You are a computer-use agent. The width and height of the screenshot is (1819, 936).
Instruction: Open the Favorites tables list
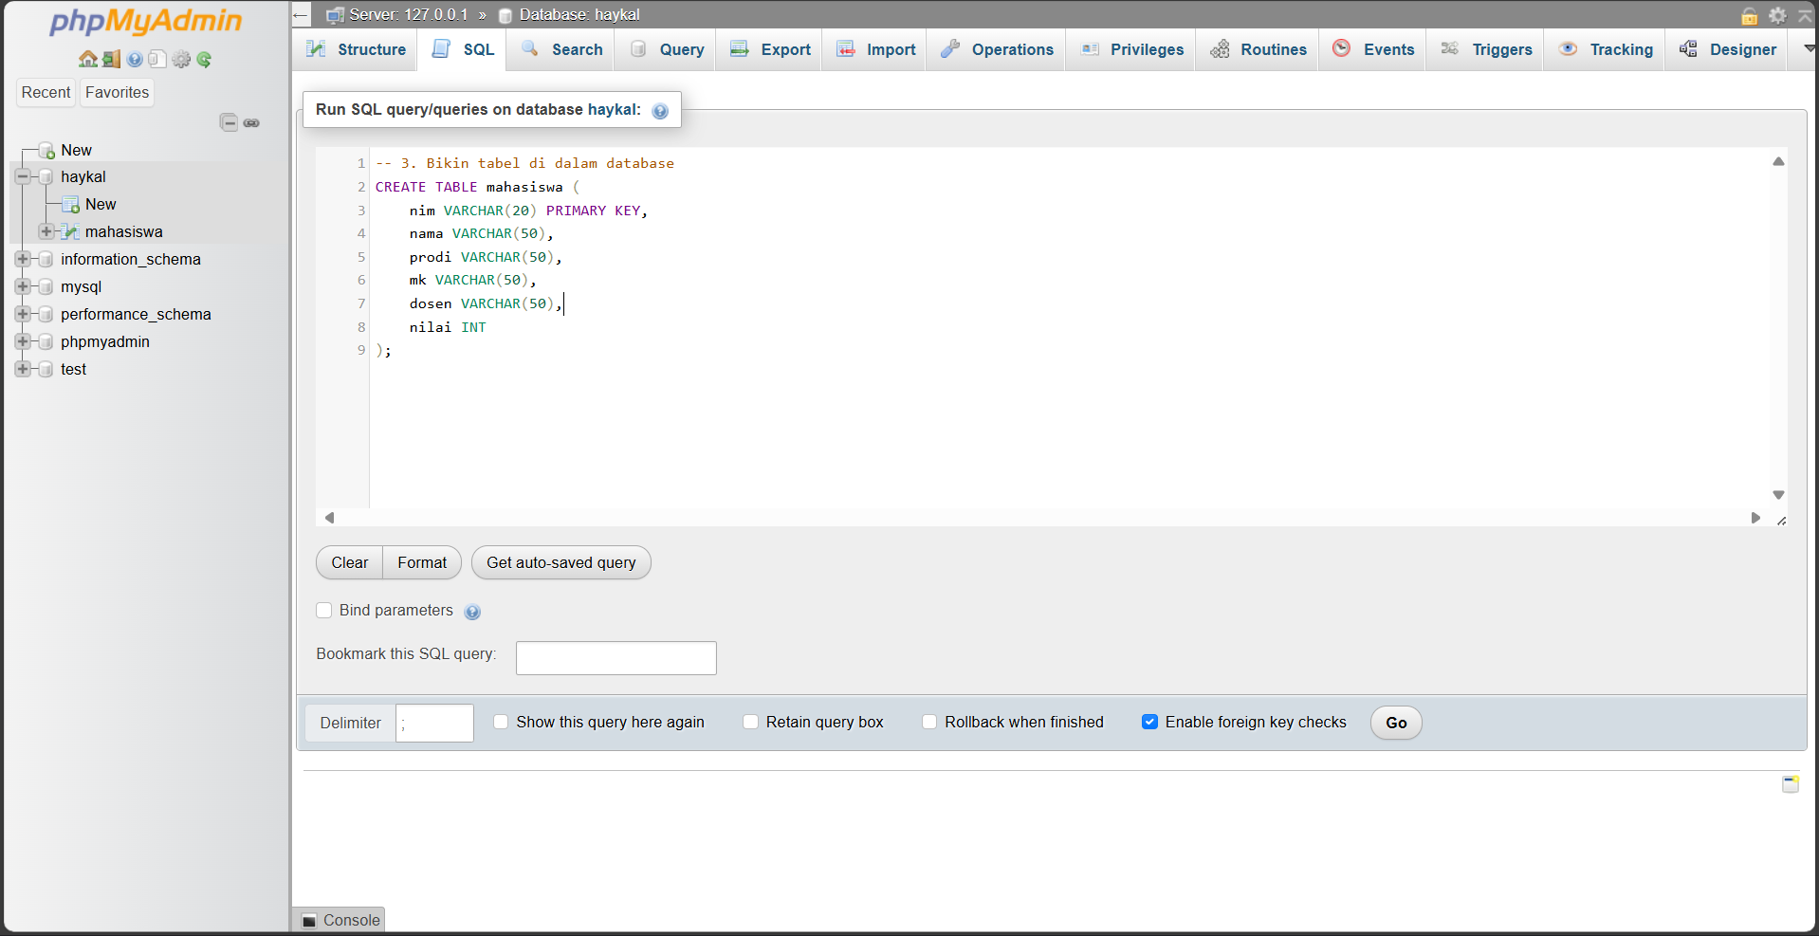pos(118,92)
